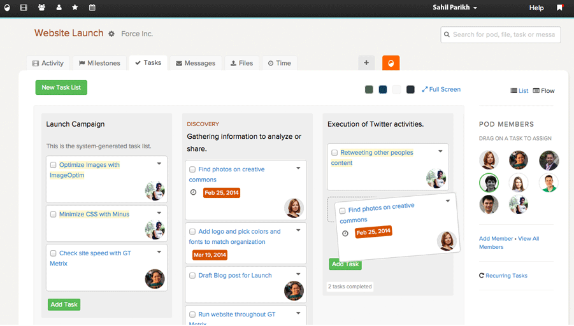Switch to the Milestones tab
574x326 pixels.
[99, 63]
